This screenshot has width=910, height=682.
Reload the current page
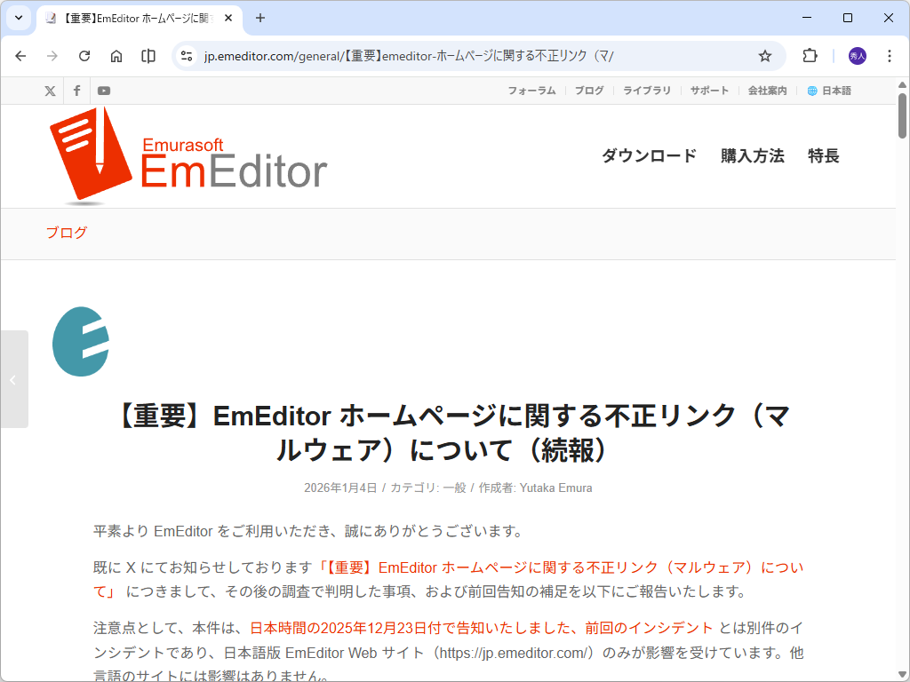[x=84, y=56]
